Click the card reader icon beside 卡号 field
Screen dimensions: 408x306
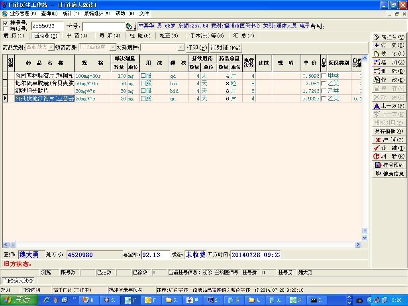129,27
